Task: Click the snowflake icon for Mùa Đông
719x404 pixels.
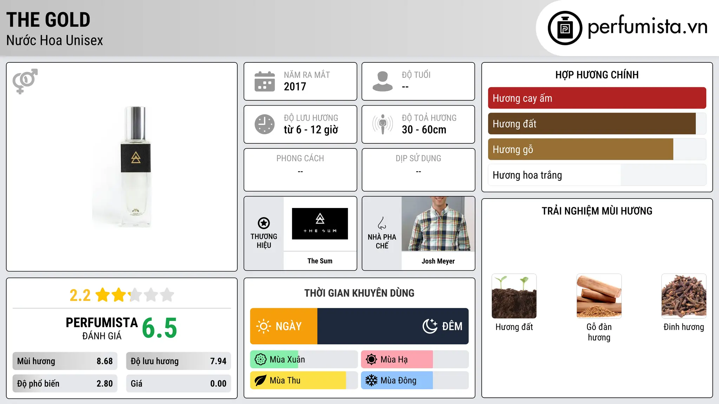Action: click(371, 381)
